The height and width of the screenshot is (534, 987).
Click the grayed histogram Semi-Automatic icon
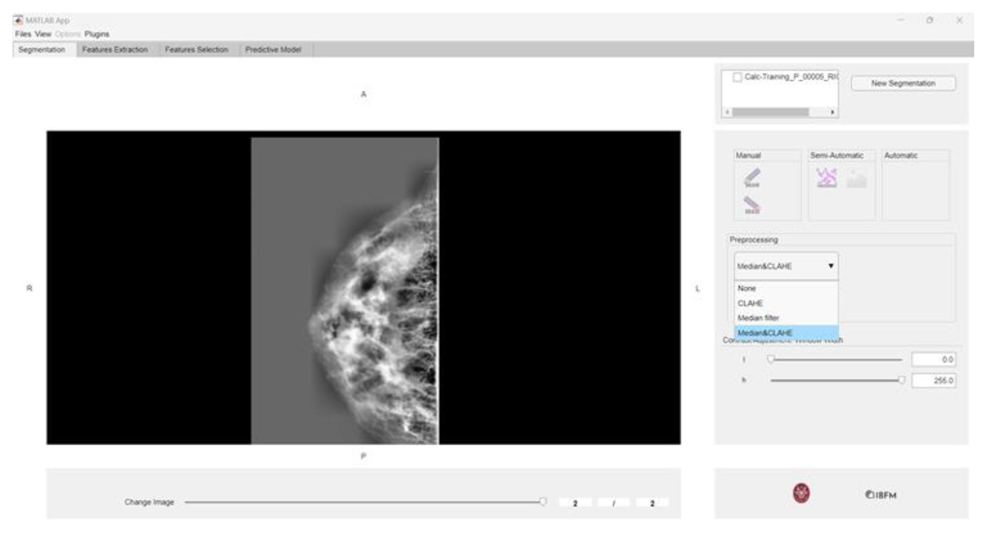856,179
